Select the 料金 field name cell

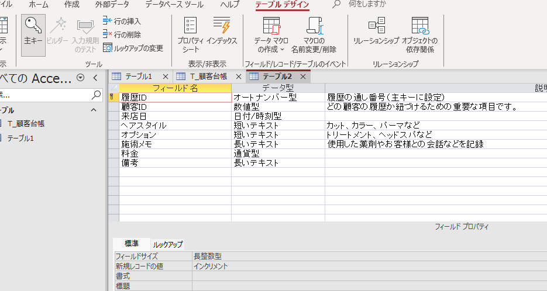[x=175, y=154]
